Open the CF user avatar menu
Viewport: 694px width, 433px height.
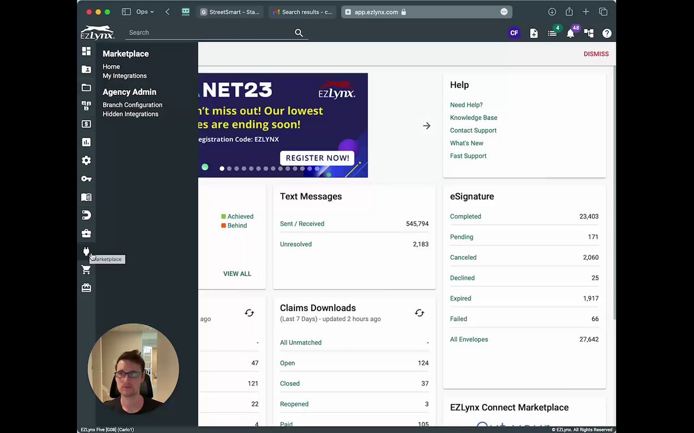pos(514,33)
